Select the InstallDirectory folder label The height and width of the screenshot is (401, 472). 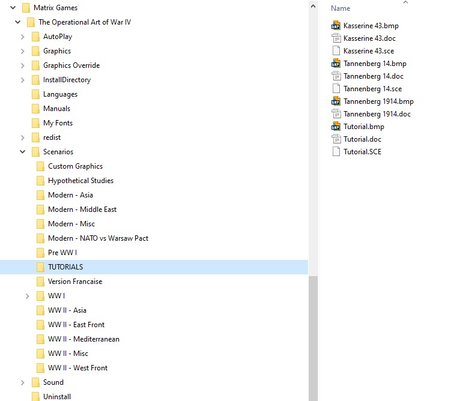click(x=67, y=80)
